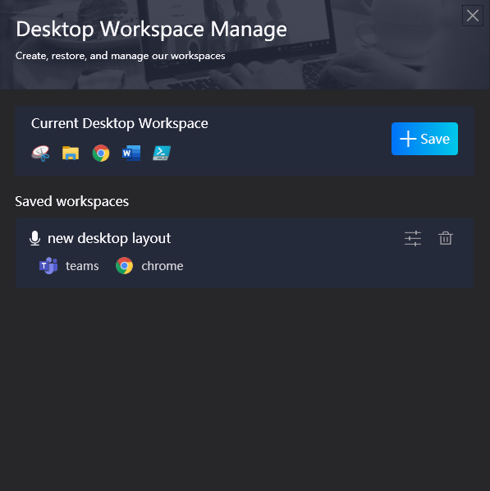The image size is (490, 491).
Task: Click the Current Desktop Workspace heading
Action: coord(119,123)
